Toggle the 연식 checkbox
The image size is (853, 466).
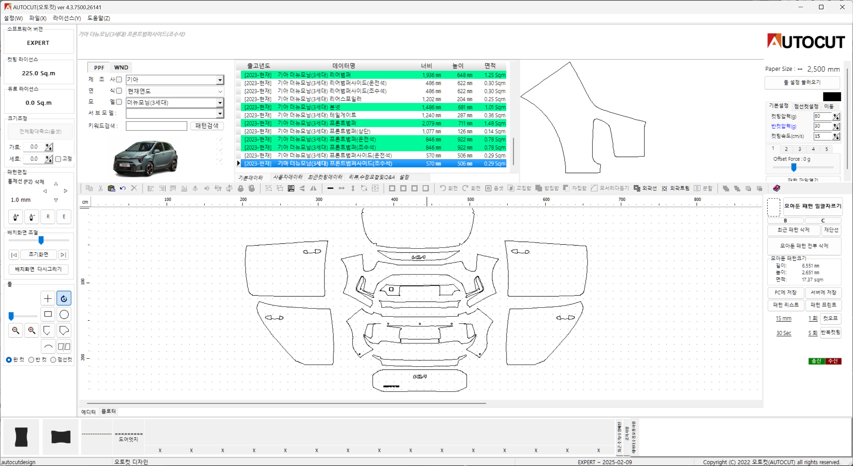(119, 91)
